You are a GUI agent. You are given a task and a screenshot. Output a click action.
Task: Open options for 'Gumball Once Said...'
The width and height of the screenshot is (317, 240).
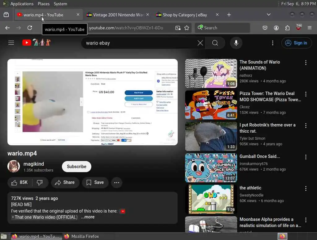click(x=306, y=157)
